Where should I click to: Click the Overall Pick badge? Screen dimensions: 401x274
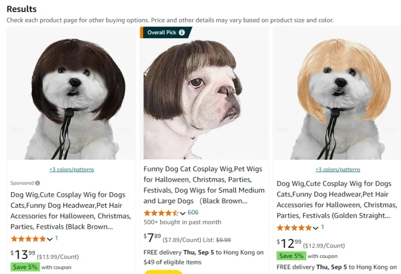pos(162,33)
